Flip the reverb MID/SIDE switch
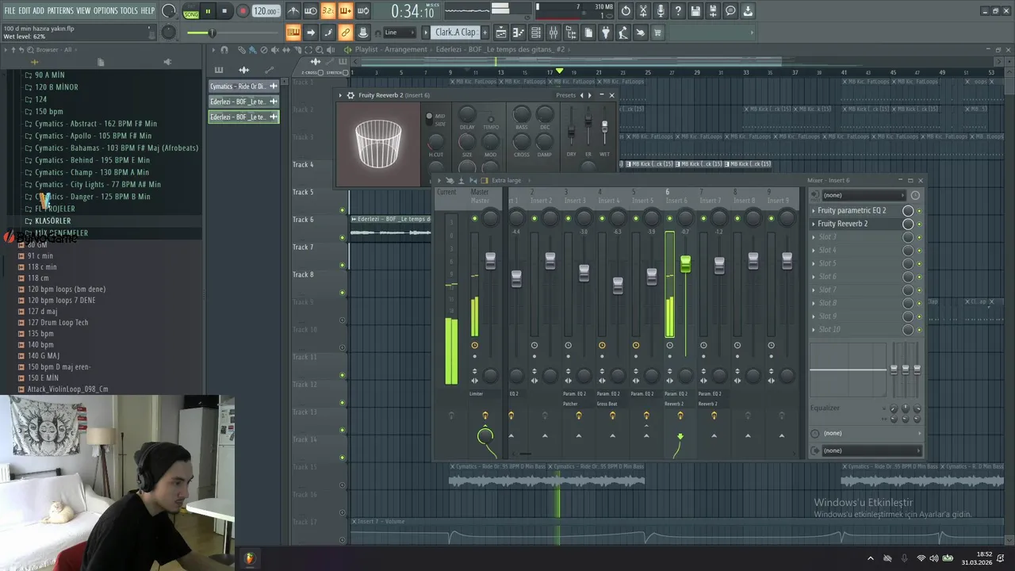1015x571 pixels. 429,120
